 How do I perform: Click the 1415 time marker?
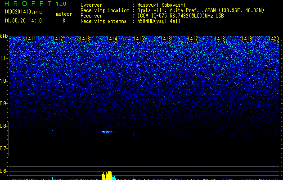coord(139,39)
